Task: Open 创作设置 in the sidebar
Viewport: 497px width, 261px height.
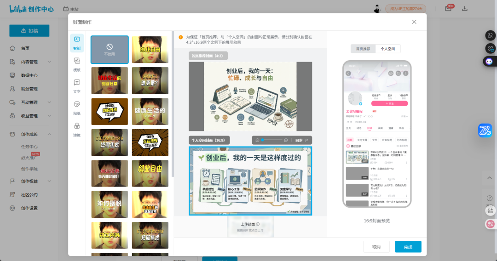Action: click(29, 208)
